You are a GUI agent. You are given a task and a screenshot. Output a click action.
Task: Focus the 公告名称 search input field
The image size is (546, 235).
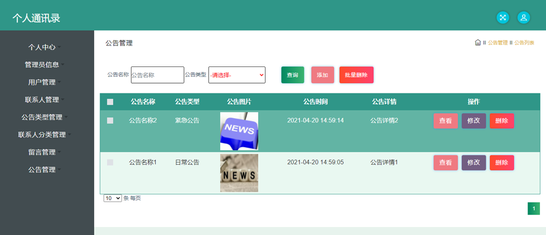[157, 75]
